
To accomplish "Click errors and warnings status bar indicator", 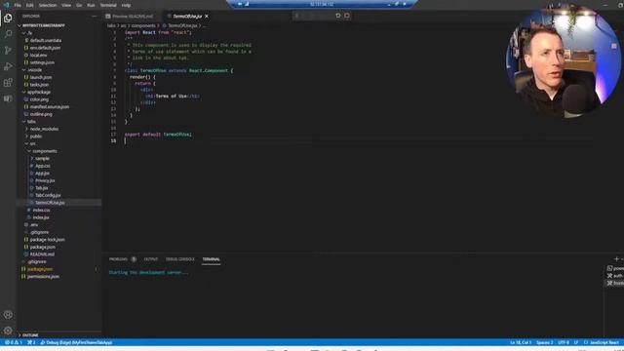I will tap(13, 342).
